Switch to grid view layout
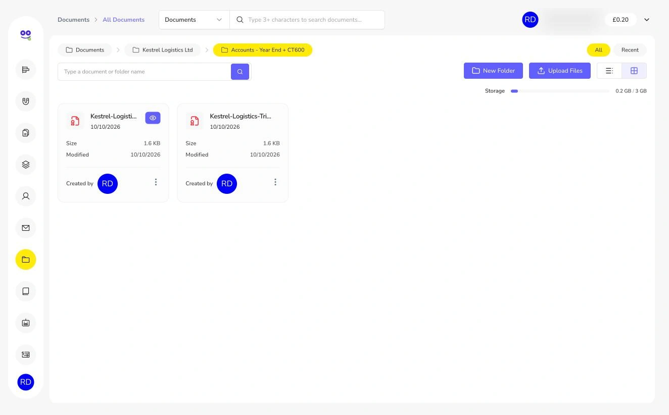This screenshot has width=669, height=415. 634,71
